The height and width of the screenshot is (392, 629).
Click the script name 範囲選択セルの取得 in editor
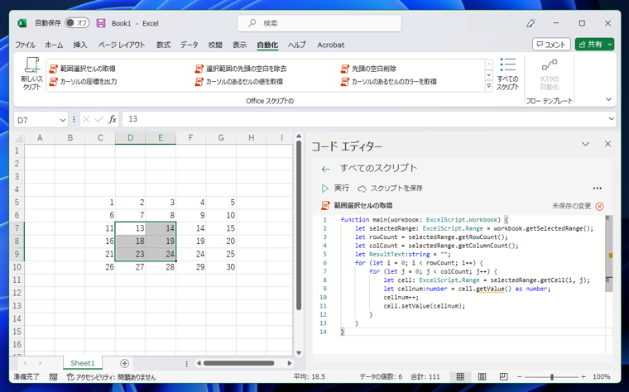coord(363,206)
